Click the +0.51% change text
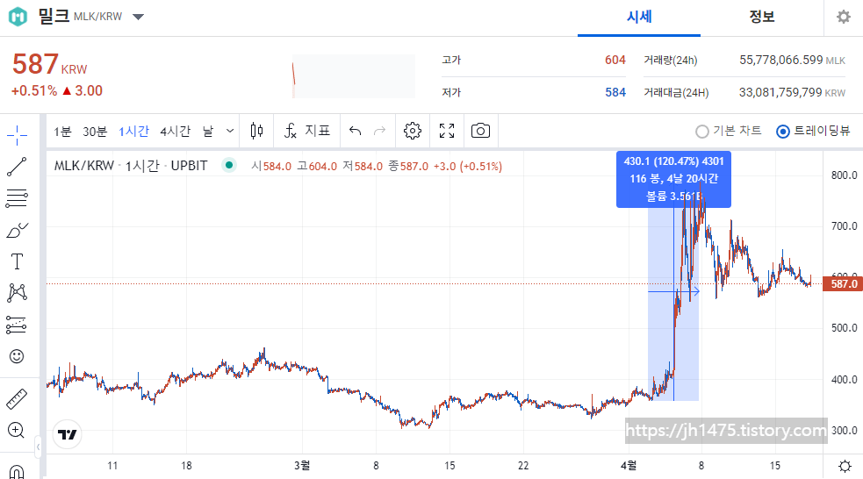863x479 pixels. point(34,90)
